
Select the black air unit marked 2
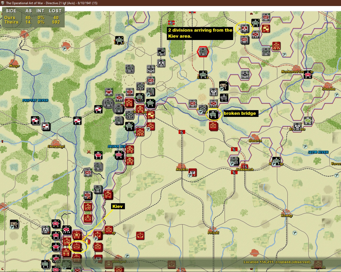[223, 86]
